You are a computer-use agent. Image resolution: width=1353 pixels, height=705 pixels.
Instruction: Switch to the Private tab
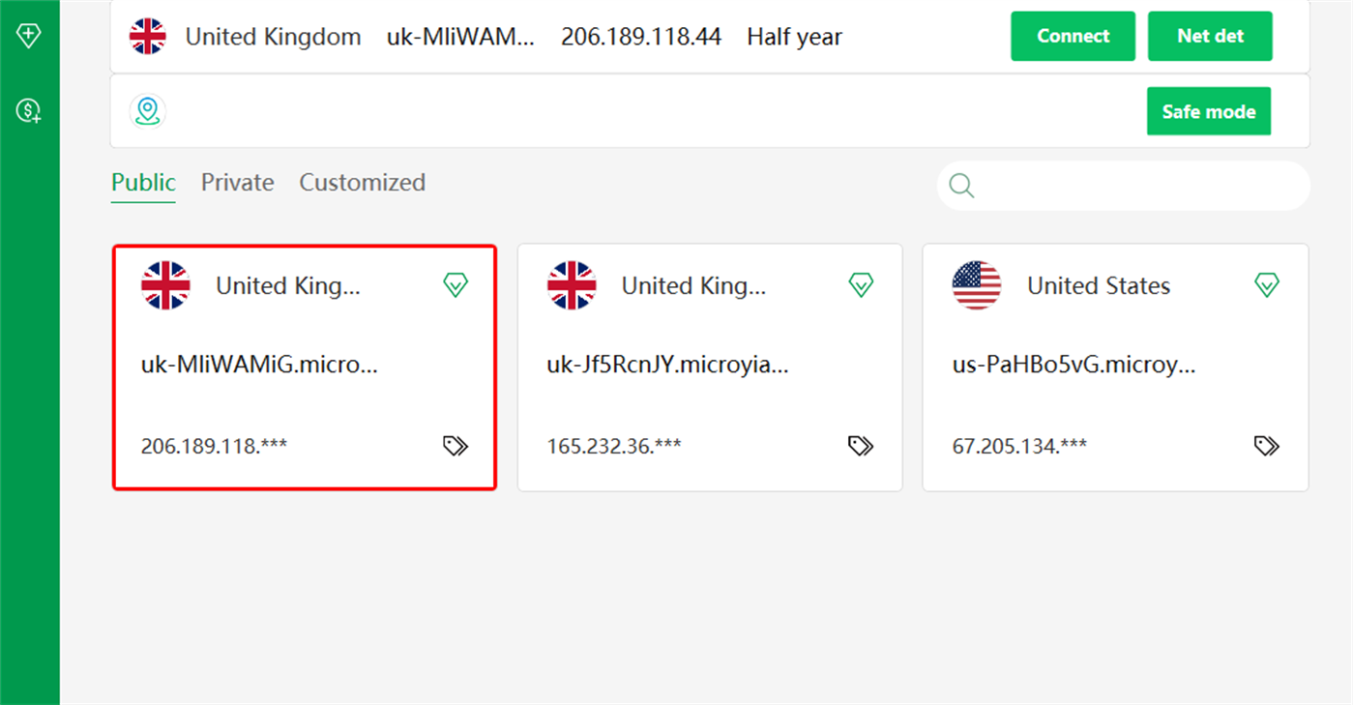pyautogui.click(x=237, y=182)
